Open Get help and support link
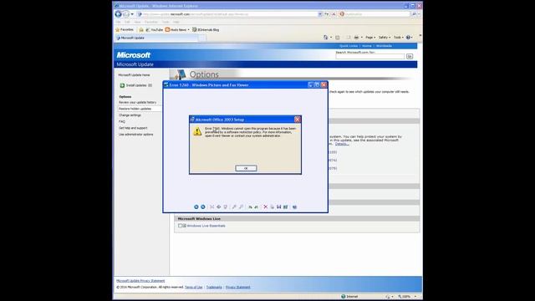The height and width of the screenshot is (301, 535). click(x=133, y=128)
